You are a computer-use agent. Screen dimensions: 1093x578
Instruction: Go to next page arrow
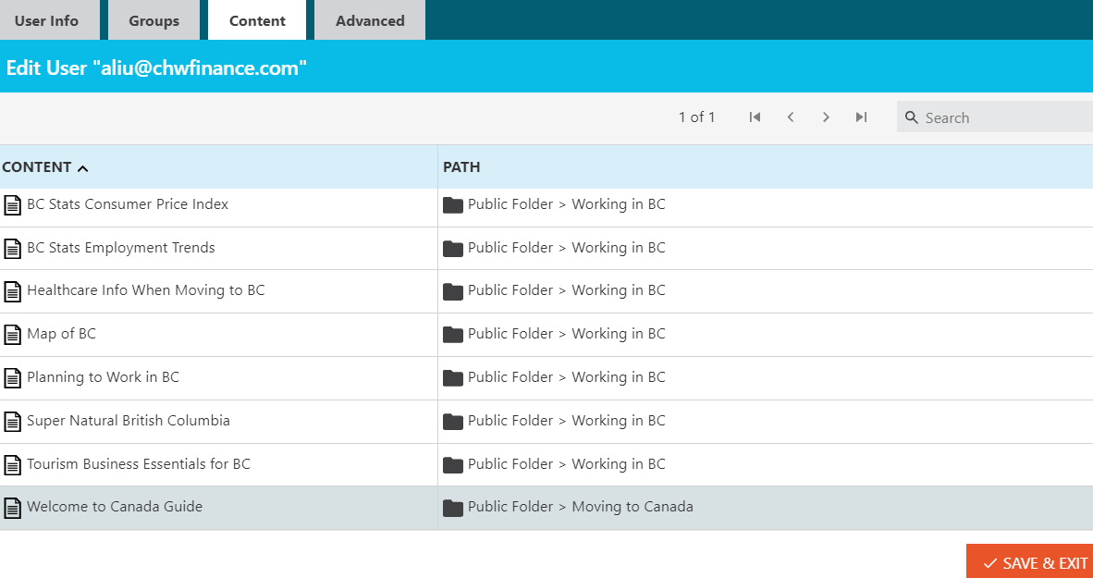(x=826, y=117)
